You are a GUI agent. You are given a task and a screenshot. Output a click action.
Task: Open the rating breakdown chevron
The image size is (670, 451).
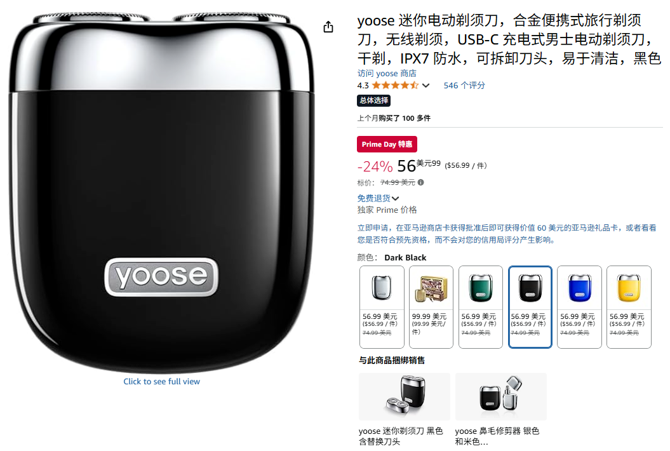(x=425, y=86)
